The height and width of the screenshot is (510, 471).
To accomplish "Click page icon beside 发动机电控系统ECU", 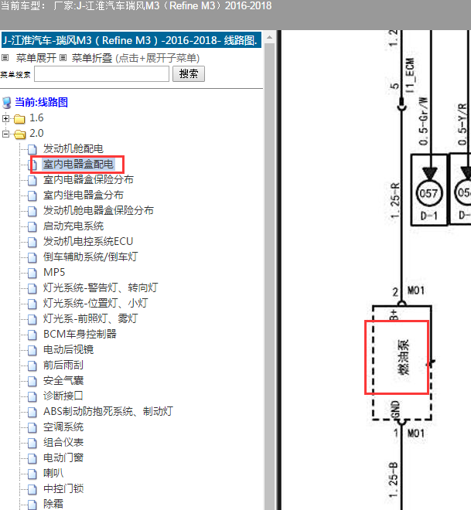I will (32, 242).
